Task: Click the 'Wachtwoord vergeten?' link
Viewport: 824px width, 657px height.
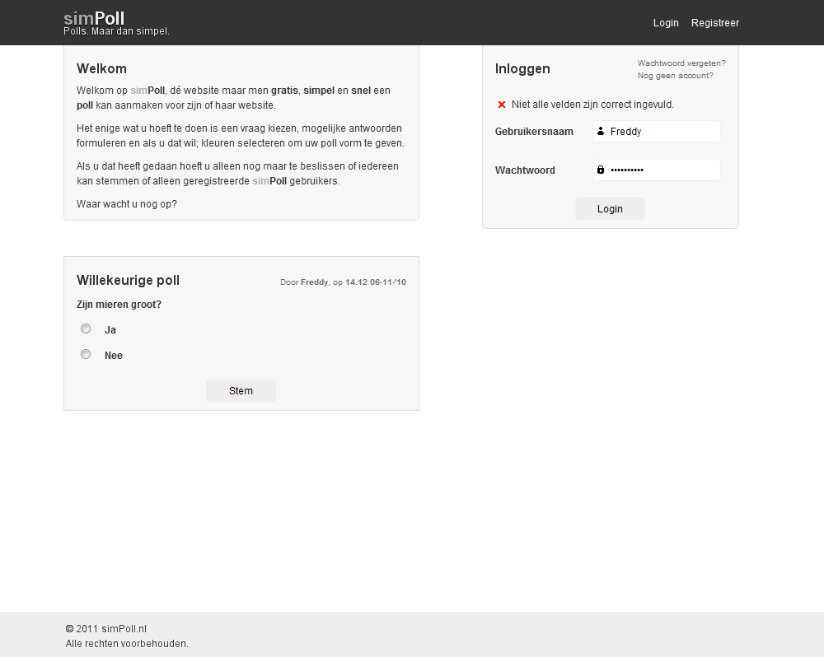Action: (681, 63)
